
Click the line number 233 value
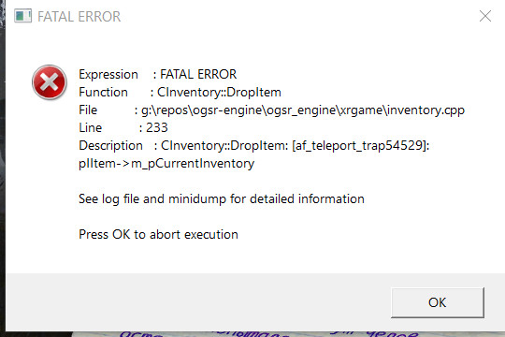[157, 127]
